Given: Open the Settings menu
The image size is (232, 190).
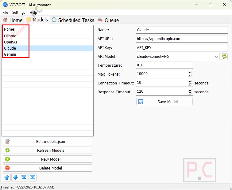Looking at the screenshot, I should tap(19, 13).
